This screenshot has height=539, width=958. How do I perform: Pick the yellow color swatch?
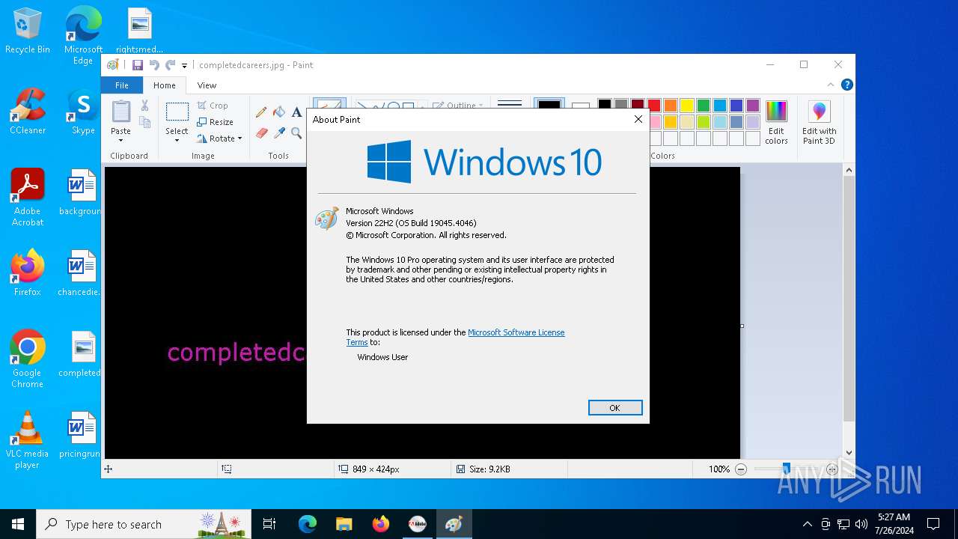point(686,106)
